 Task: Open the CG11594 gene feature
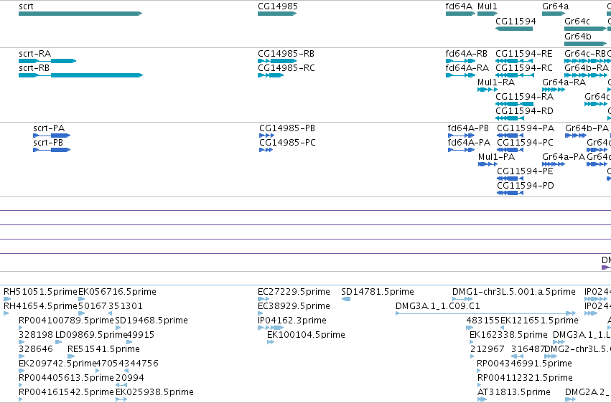[x=514, y=29]
